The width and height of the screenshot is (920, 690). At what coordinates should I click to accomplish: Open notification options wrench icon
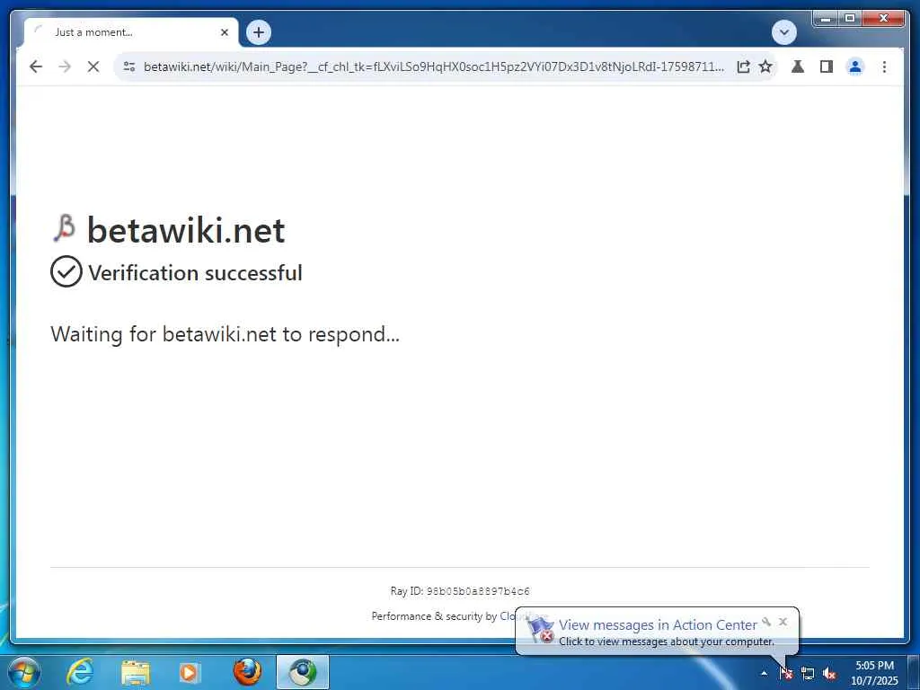tap(766, 622)
